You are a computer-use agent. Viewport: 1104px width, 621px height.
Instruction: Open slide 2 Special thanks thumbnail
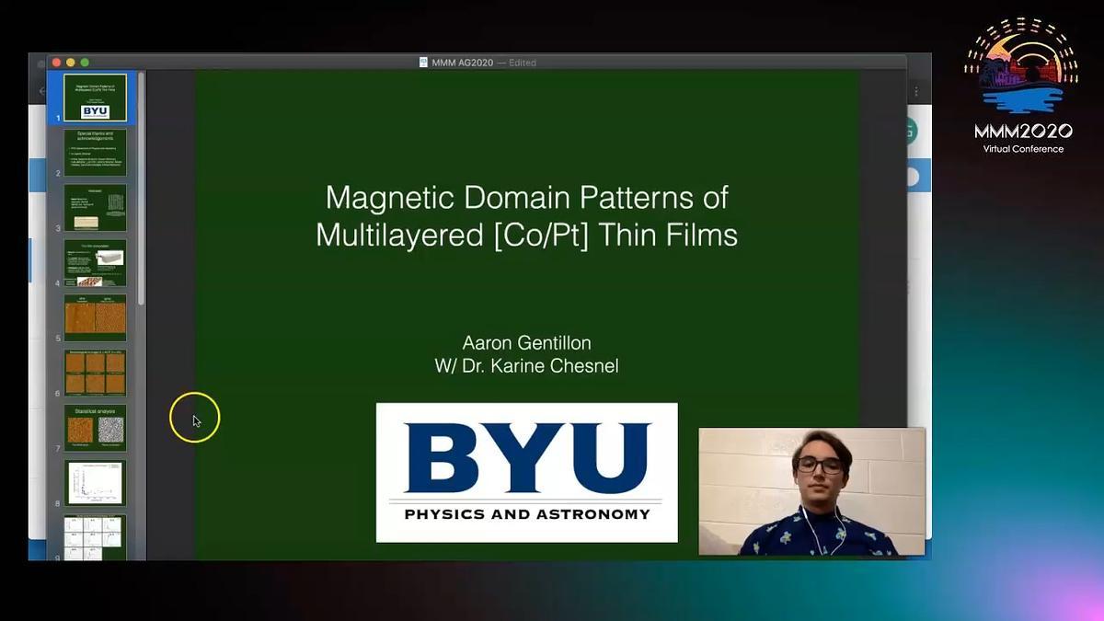pyautogui.click(x=96, y=153)
